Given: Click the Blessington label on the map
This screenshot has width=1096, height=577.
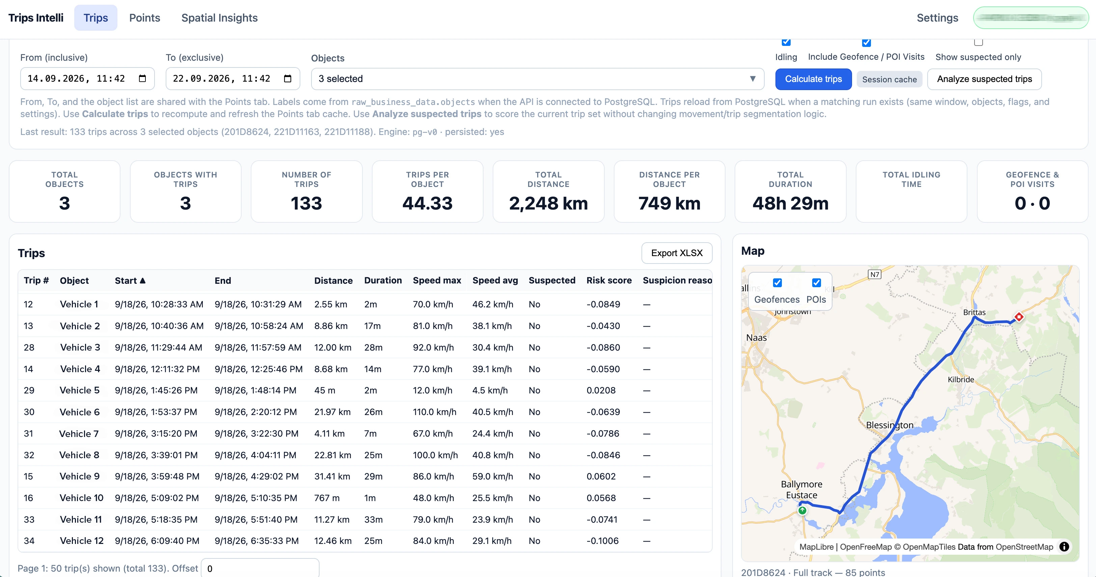Looking at the screenshot, I should [x=889, y=425].
